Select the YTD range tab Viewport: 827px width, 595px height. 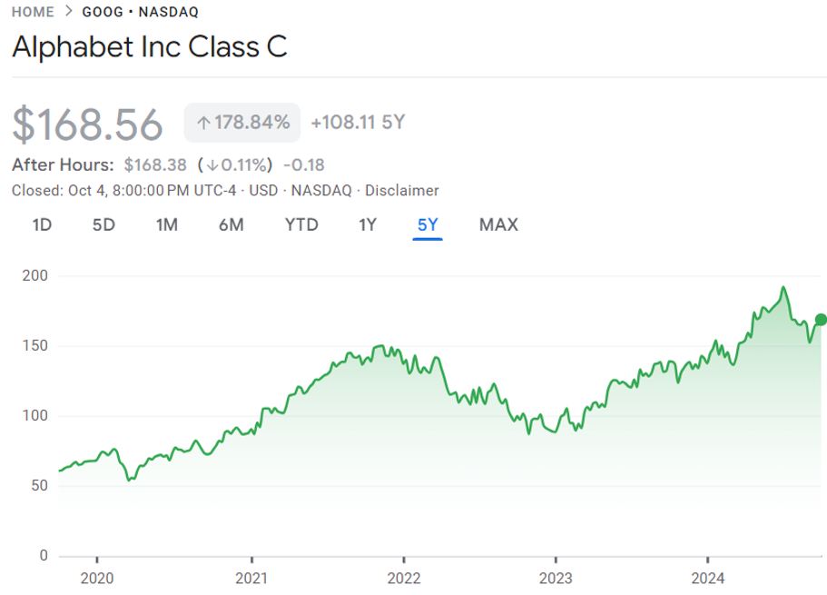click(301, 224)
